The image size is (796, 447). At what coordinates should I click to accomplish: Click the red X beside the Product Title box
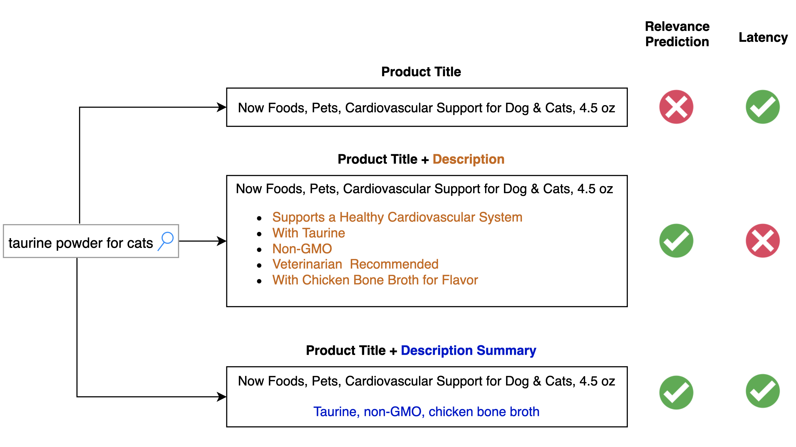point(676,107)
